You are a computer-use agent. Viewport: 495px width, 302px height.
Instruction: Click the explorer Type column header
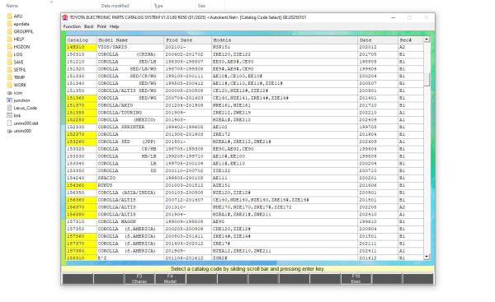coord(158,6)
